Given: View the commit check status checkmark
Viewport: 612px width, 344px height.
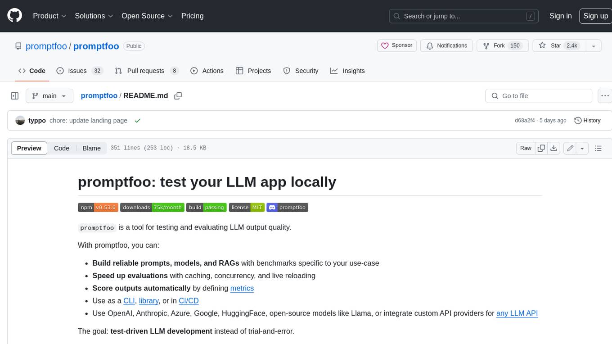Looking at the screenshot, I should pos(138,121).
